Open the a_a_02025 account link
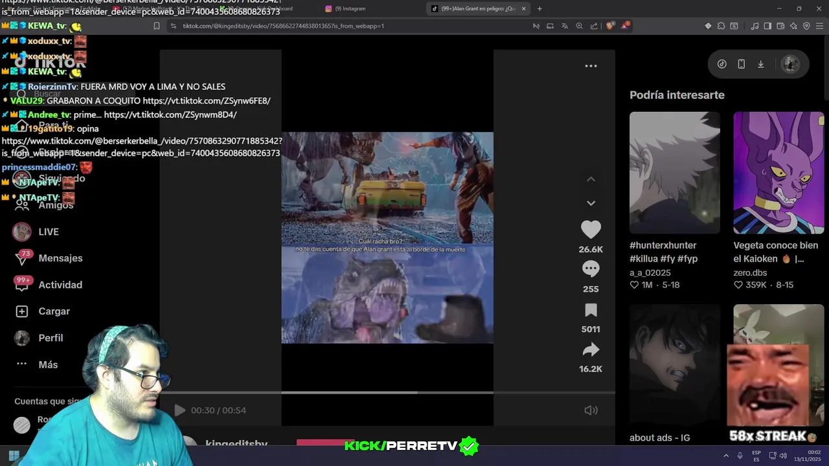 [x=650, y=272]
